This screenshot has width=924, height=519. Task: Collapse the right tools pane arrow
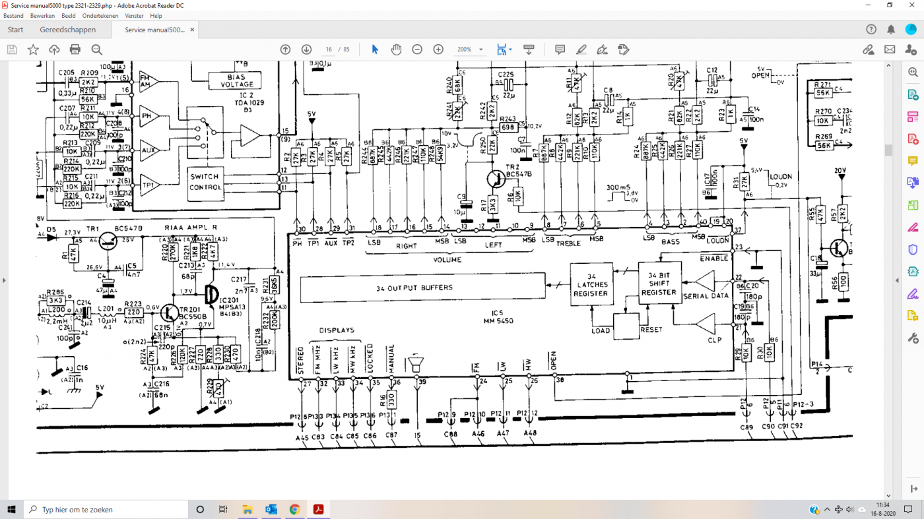tap(898, 280)
